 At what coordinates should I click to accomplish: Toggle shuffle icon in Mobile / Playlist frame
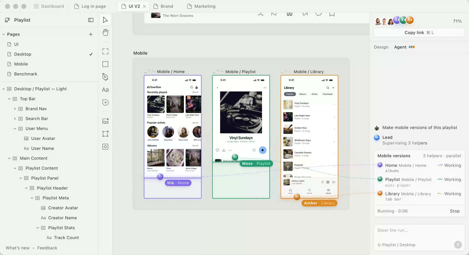(x=254, y=150)
